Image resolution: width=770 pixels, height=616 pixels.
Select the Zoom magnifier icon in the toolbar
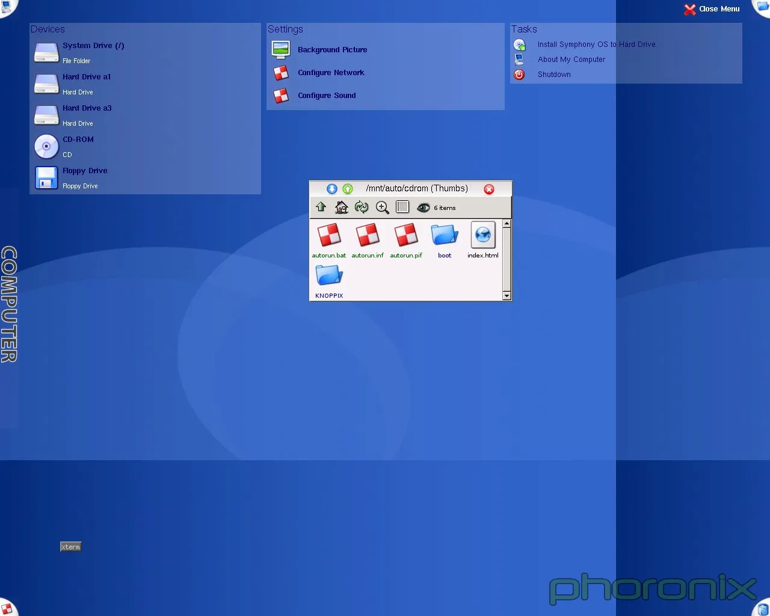(382, 207)
